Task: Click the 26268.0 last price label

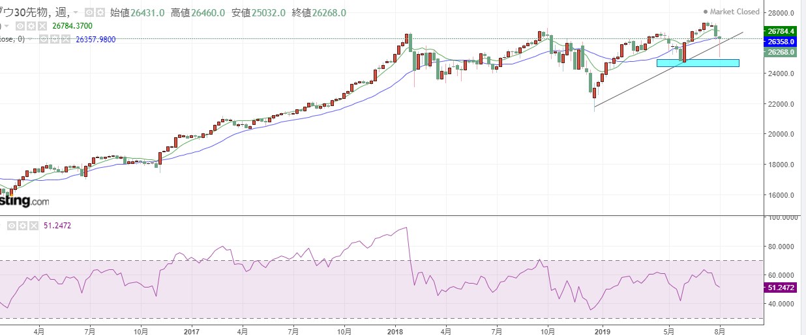Action: pos(781,52)
